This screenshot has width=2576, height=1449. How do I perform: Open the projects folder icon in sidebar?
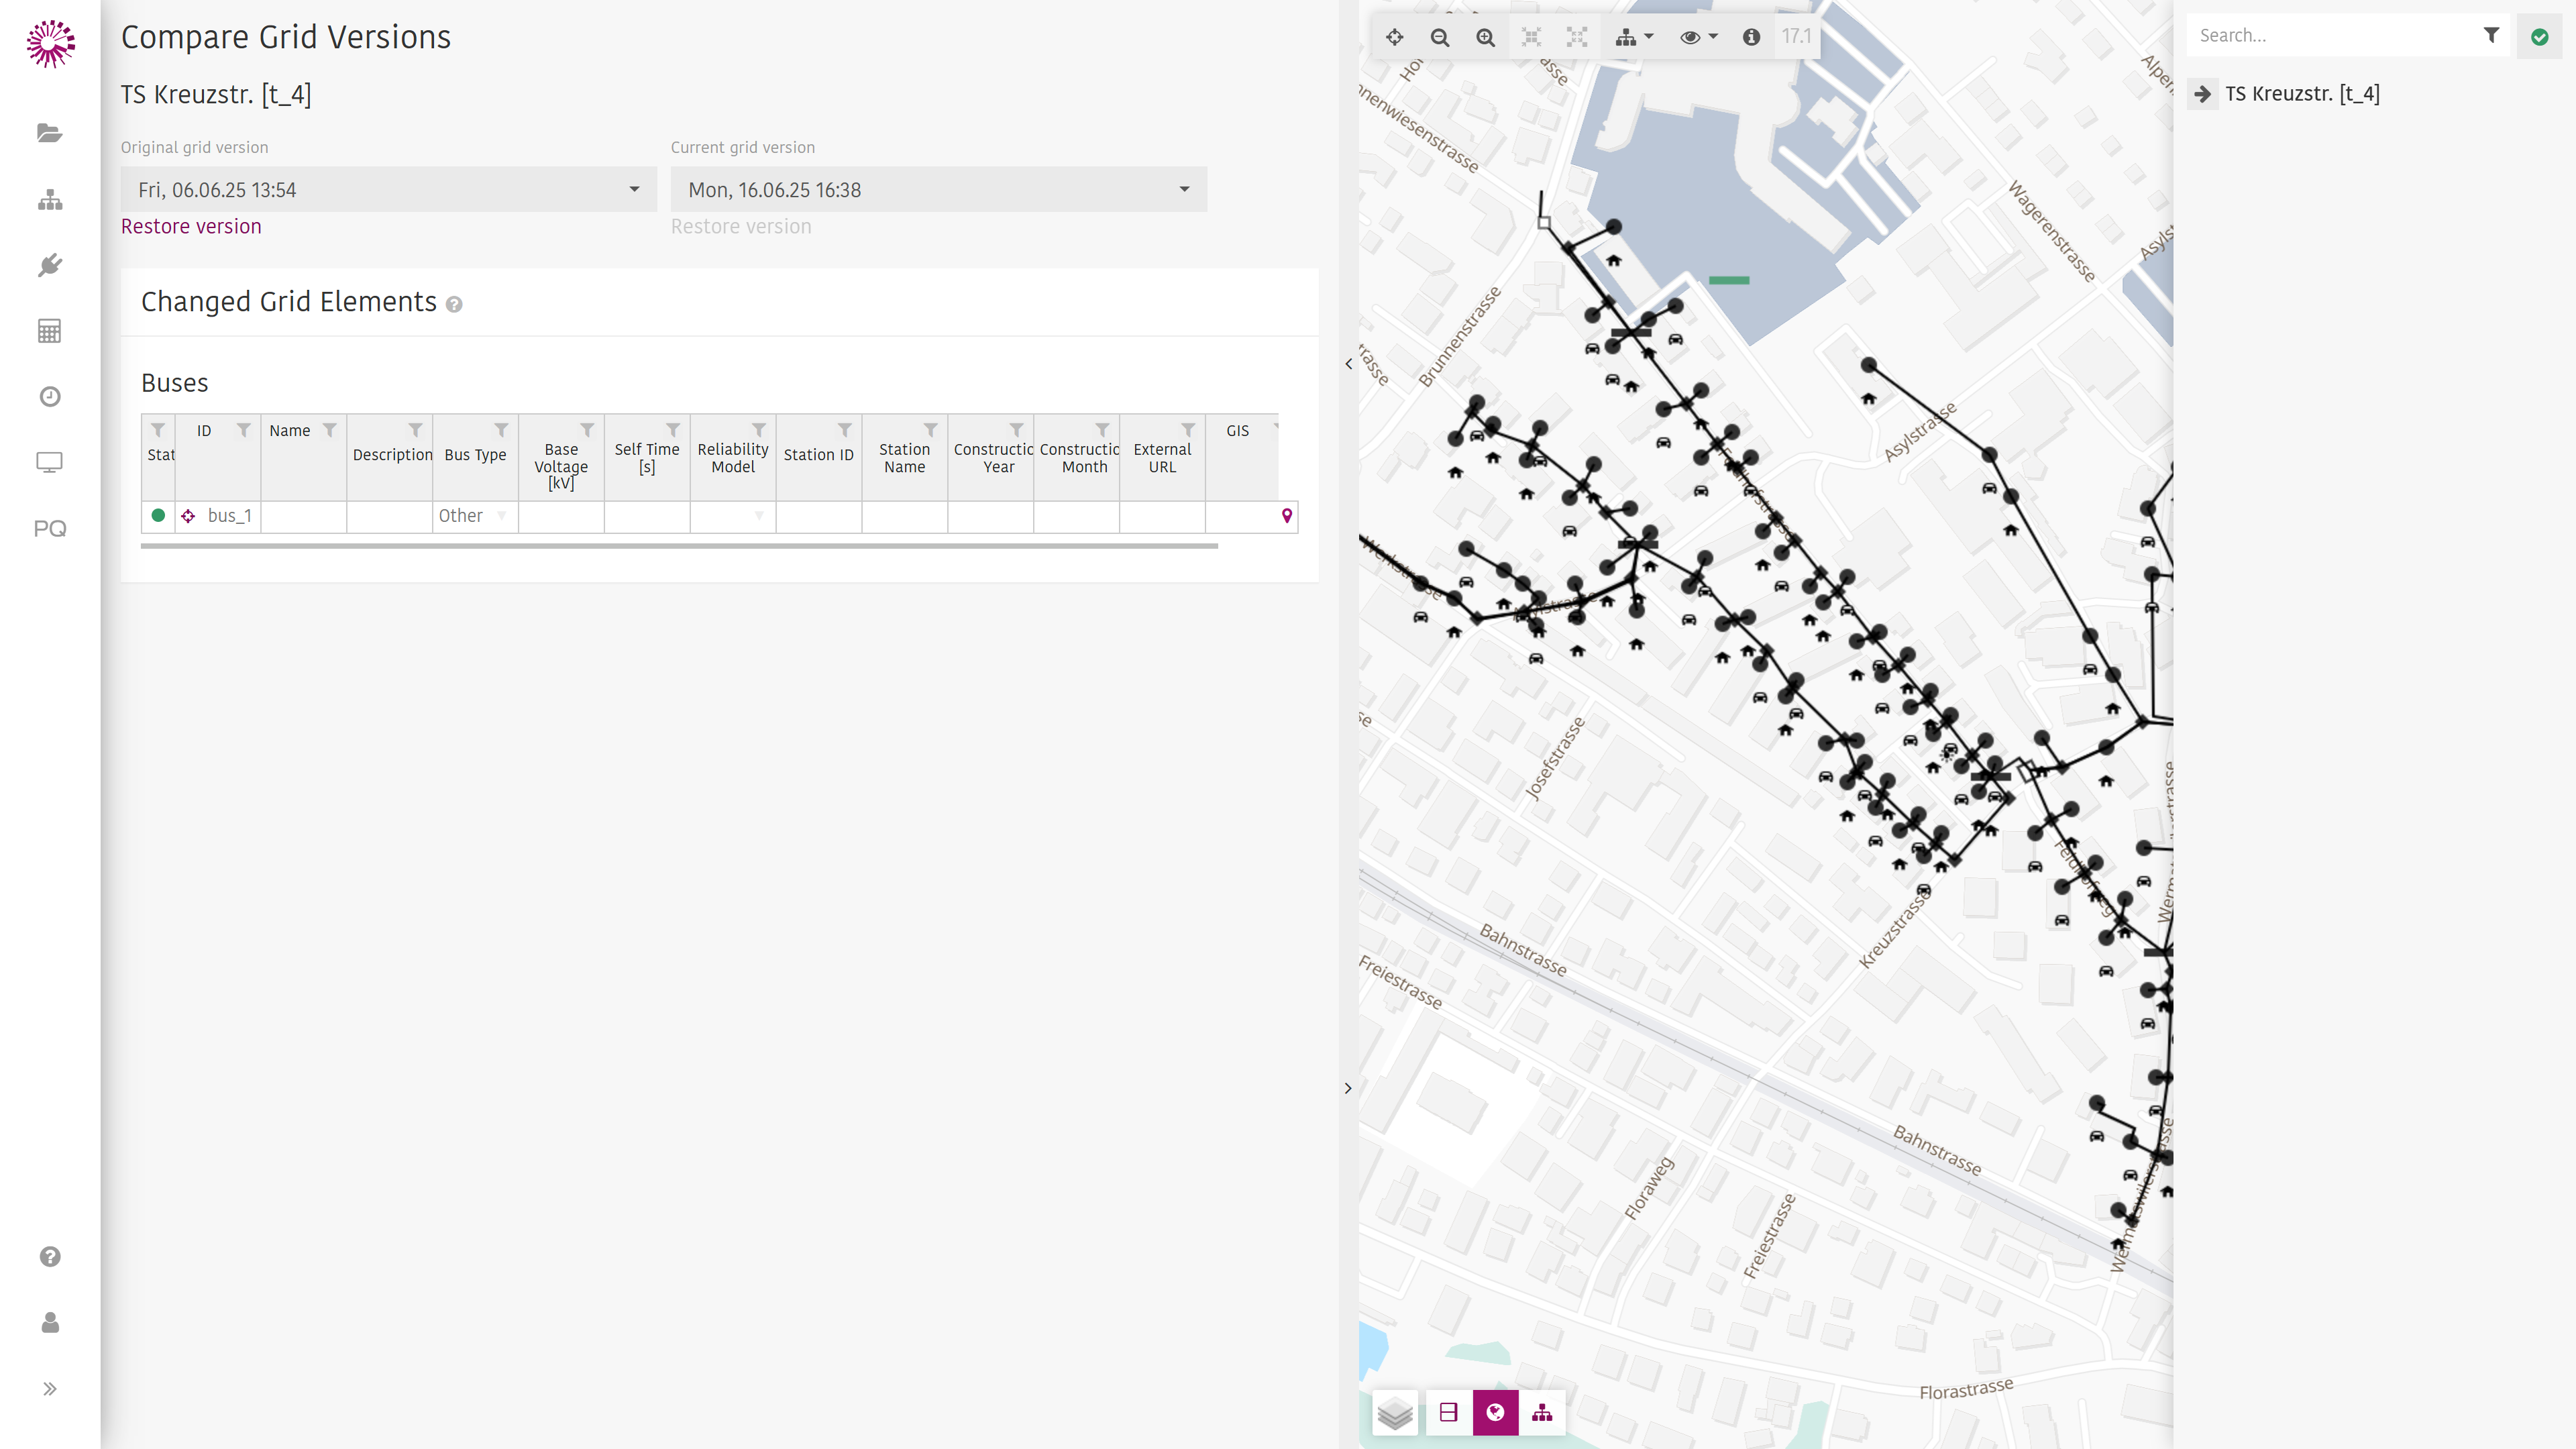click(x=49, y=133)
